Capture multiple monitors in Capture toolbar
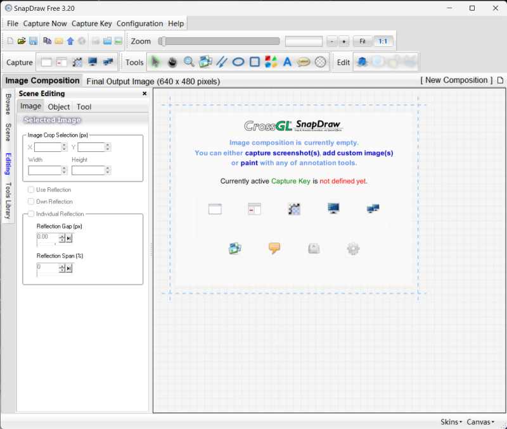507x429 pixels. coord(108,62)
